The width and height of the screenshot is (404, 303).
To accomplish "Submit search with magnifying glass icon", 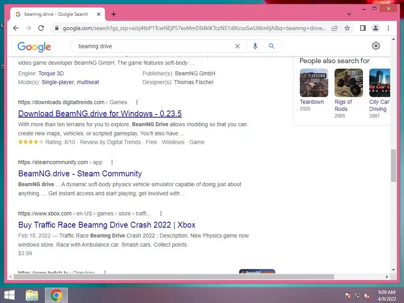I will (271, 46).
